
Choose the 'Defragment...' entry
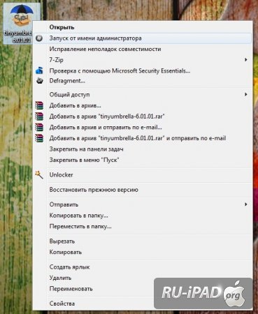[143, 81]
